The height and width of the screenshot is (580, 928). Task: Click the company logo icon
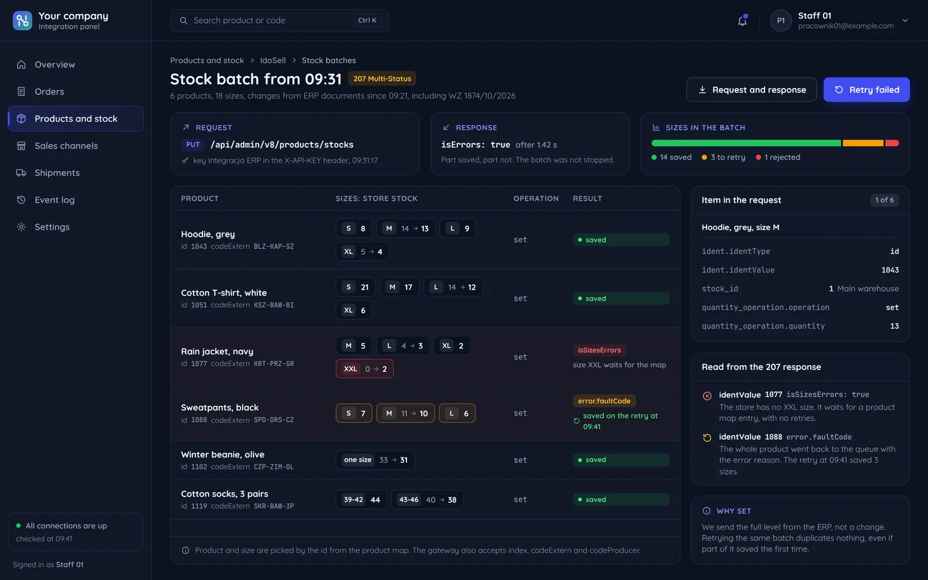coord(23,20)
